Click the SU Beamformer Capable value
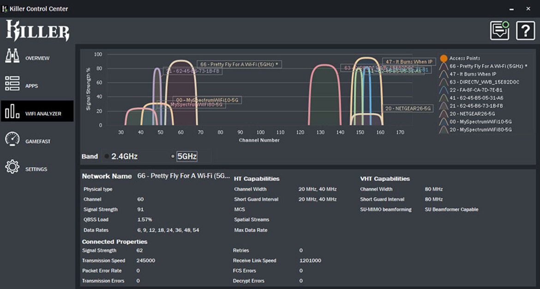540x289 pixels. [451, 210]
